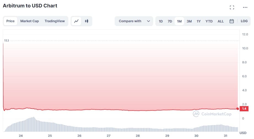Choose the YTD time range
The image size is (254, 139).
point(209,21)
